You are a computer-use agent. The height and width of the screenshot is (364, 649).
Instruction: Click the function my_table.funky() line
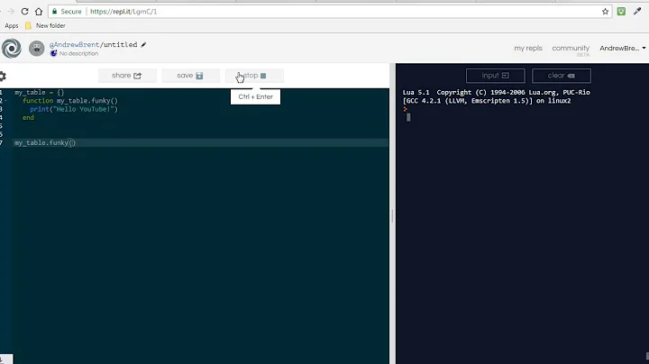[x=70, y=101]
